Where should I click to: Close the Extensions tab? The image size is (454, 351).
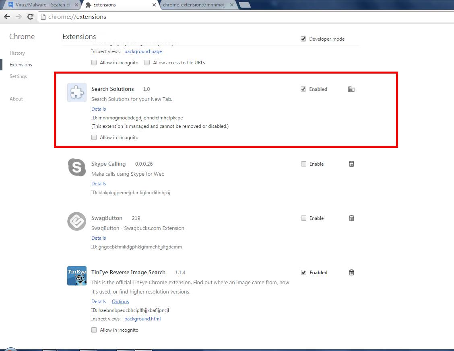[x=154, y=5]
